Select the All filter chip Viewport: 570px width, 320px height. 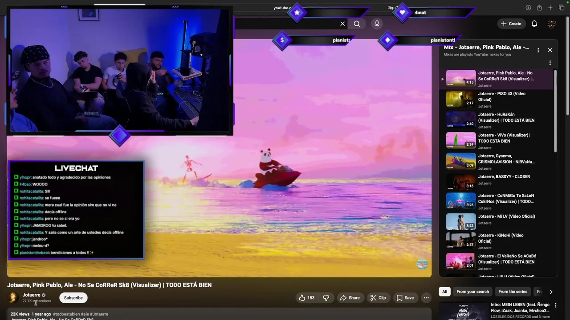pyautogui.click(x=444, y=292)
